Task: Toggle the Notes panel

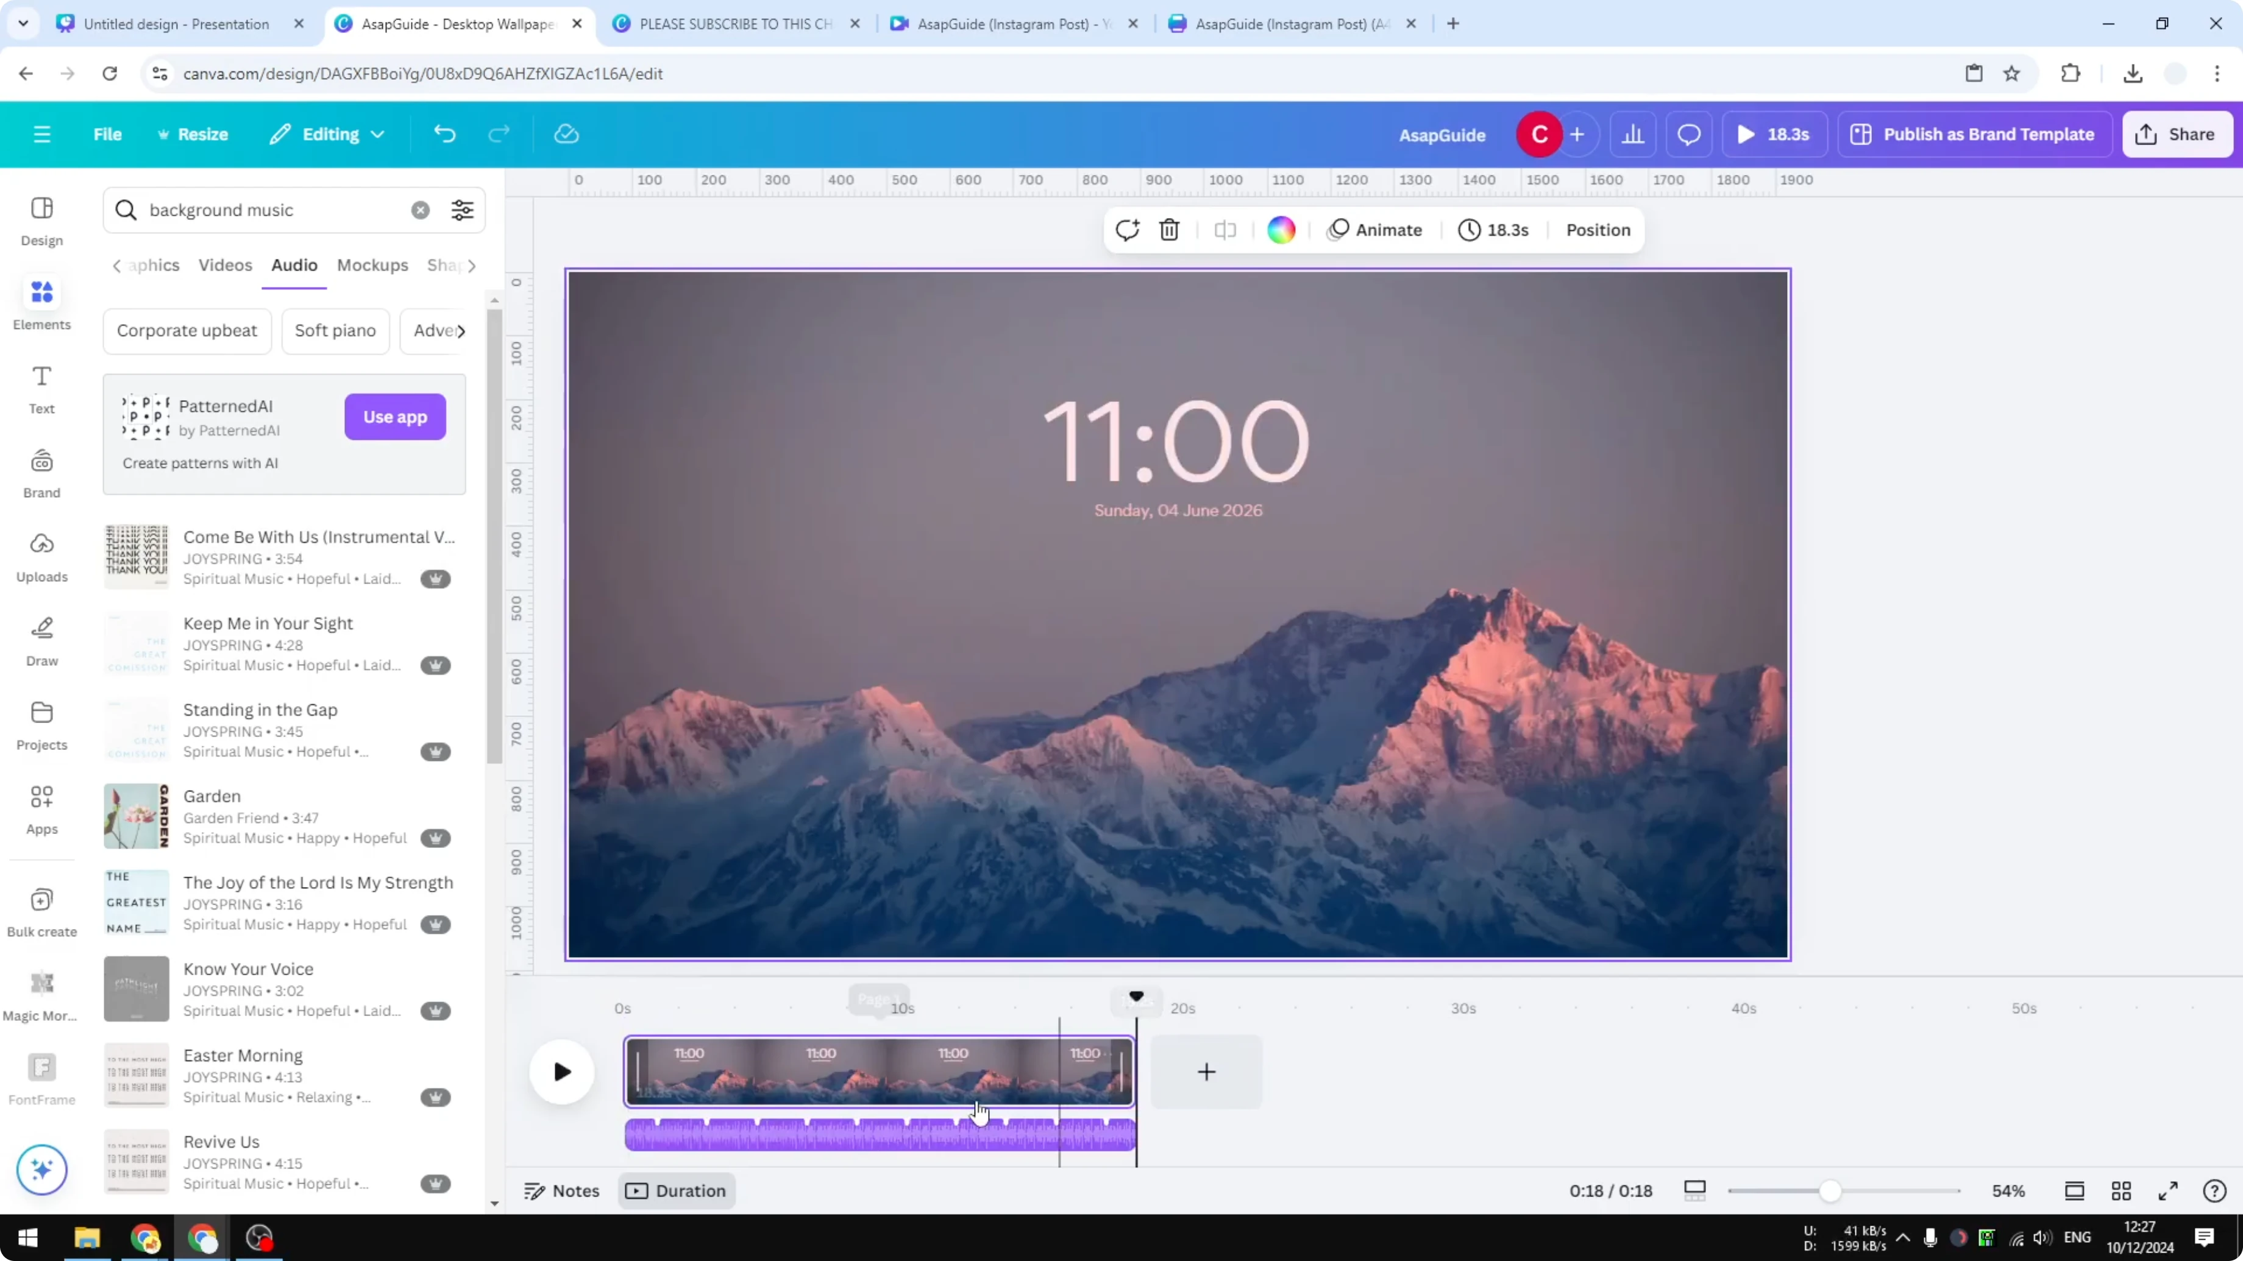Action: [561, 1190]
